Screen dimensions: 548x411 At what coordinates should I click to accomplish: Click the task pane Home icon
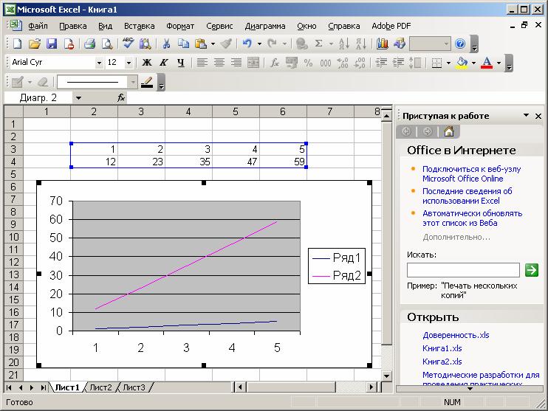coord(449,131)
